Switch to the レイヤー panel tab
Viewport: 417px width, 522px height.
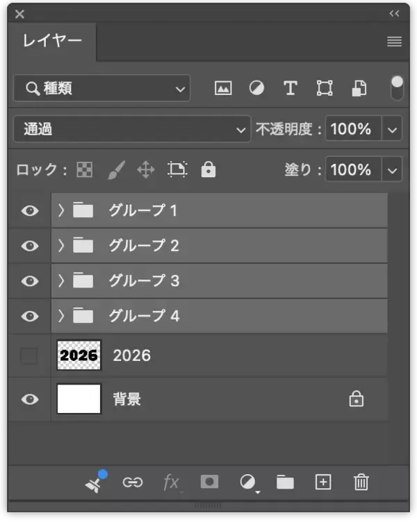52,41
